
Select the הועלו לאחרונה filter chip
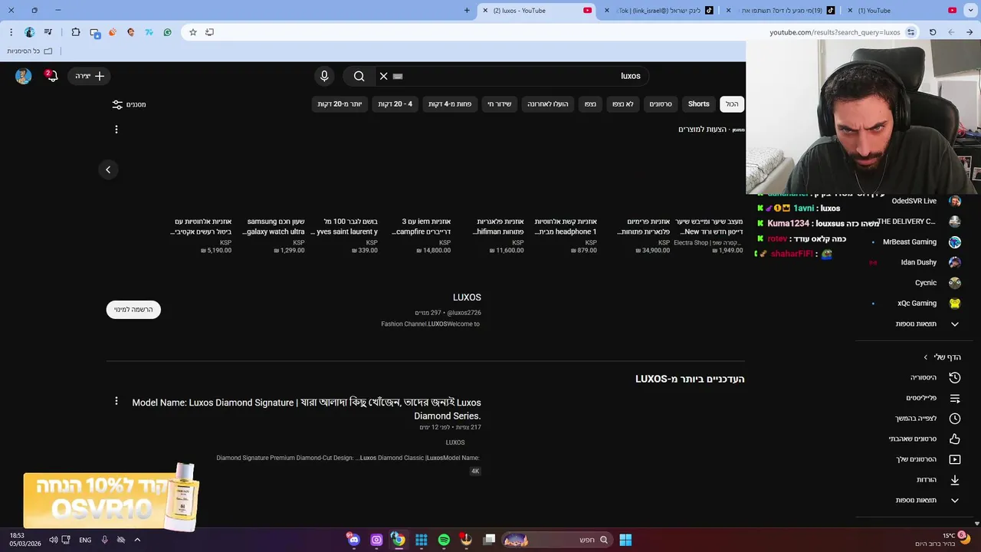pyautogui.click(x=548, y=104)
